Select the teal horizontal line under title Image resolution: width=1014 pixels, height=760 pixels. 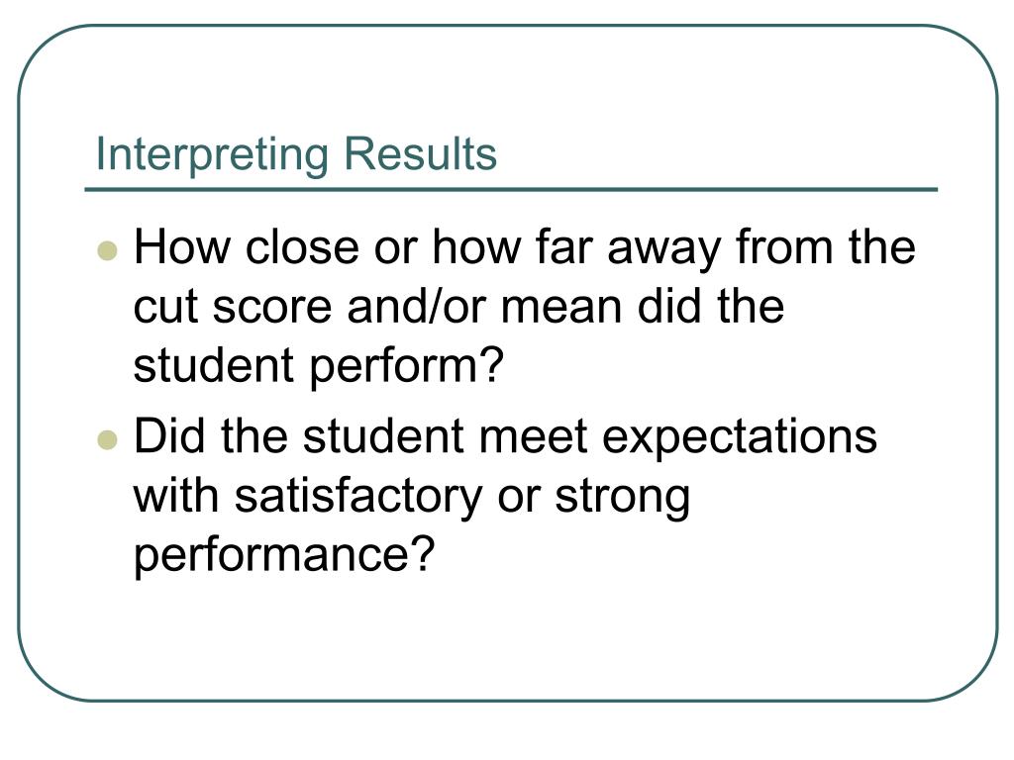coord(511,190)
